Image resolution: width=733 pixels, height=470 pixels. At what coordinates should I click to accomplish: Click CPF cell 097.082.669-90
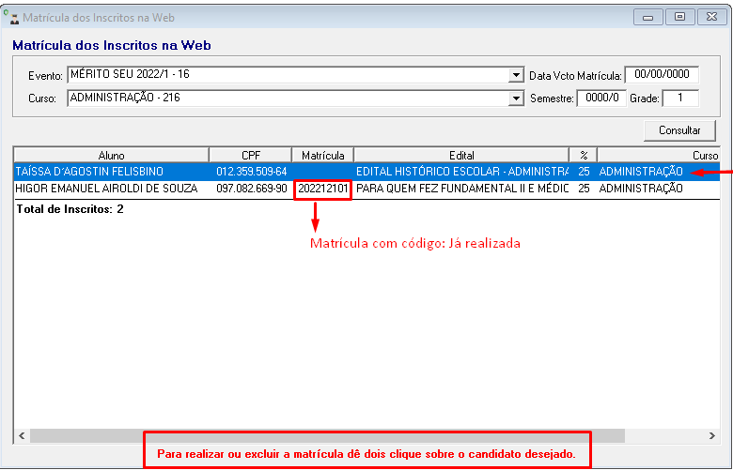point(252,189)
